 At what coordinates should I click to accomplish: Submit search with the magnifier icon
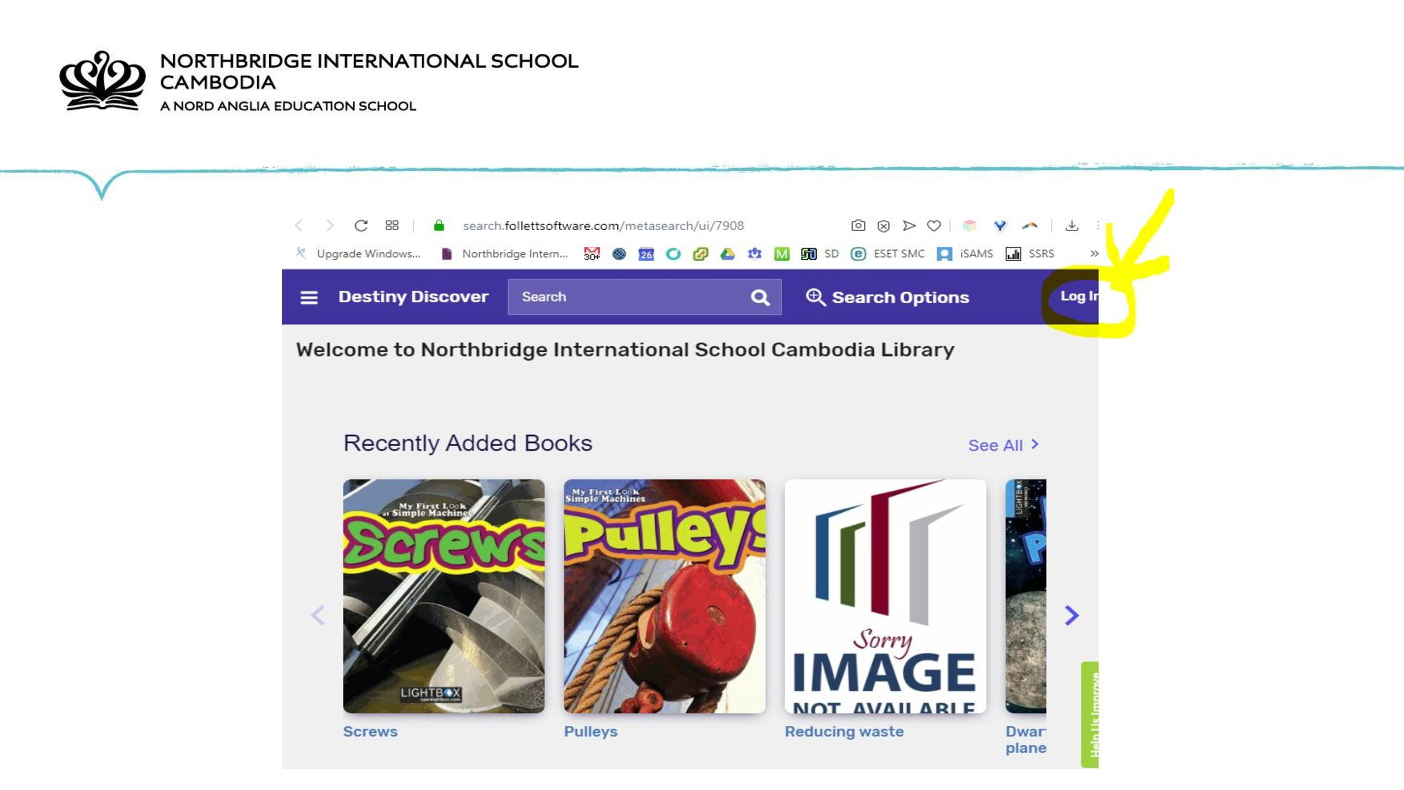point(760,298)
